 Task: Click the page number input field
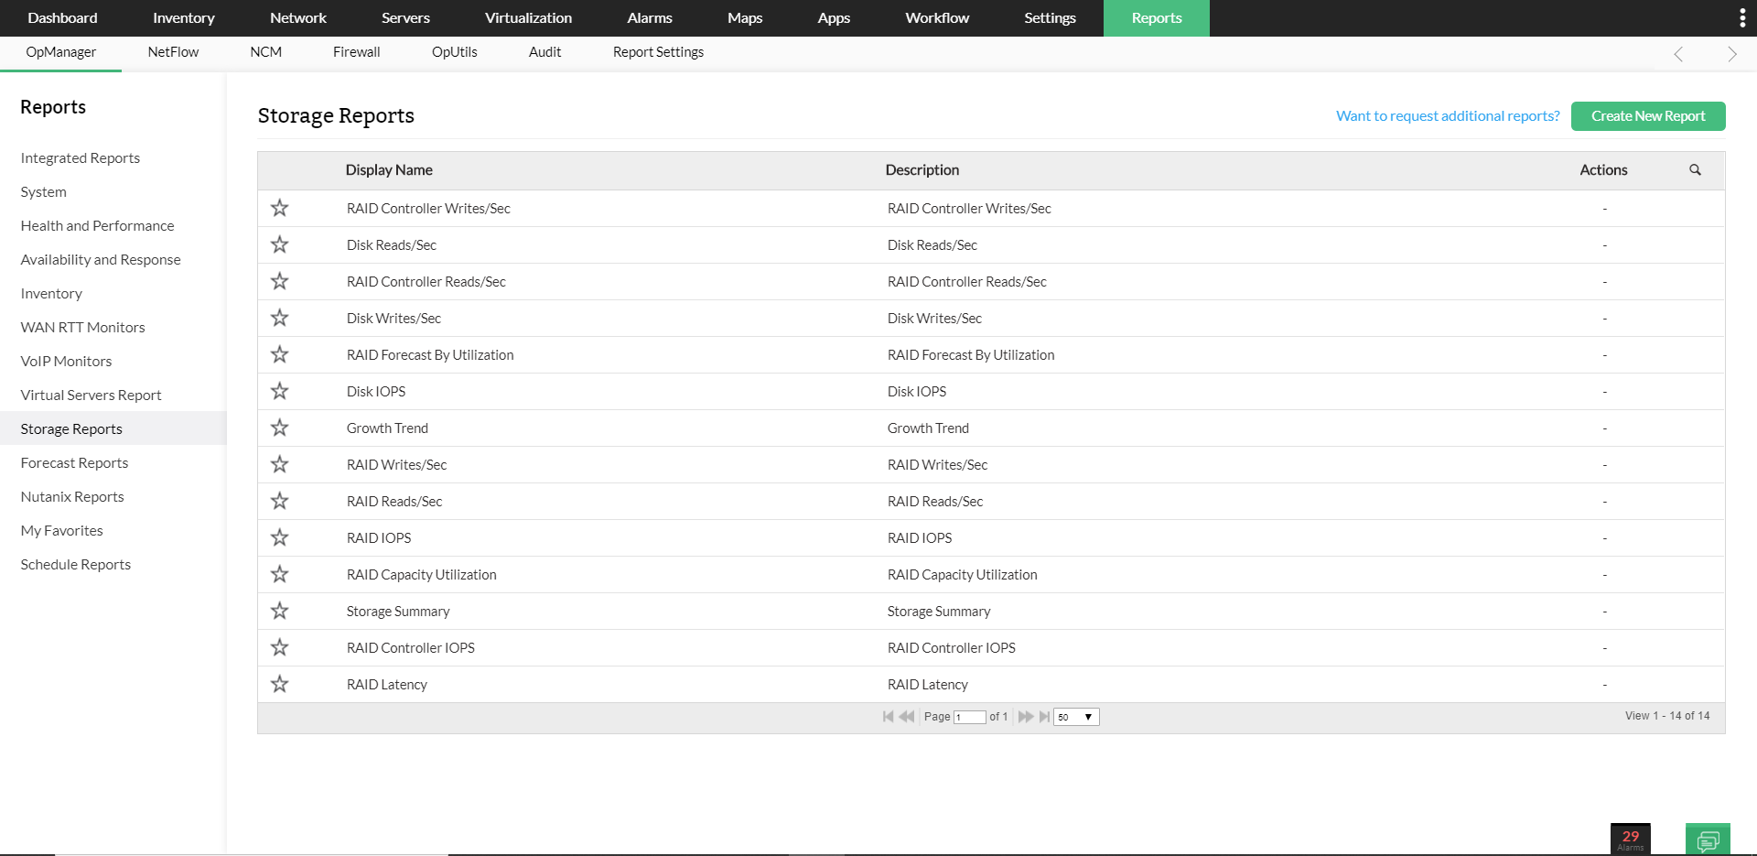pyautogui.click(x=969, y=717)
